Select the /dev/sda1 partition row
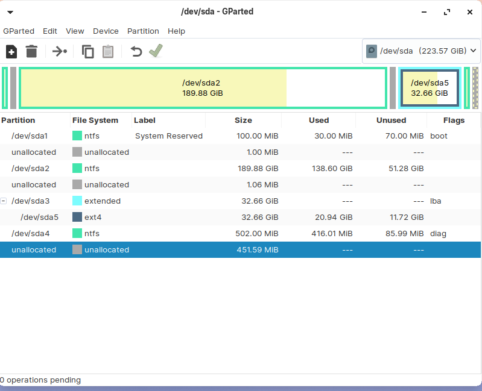Image resolution: width=482 pixels, height=391 pixels. pyautogui.click(x=240, y=136)
